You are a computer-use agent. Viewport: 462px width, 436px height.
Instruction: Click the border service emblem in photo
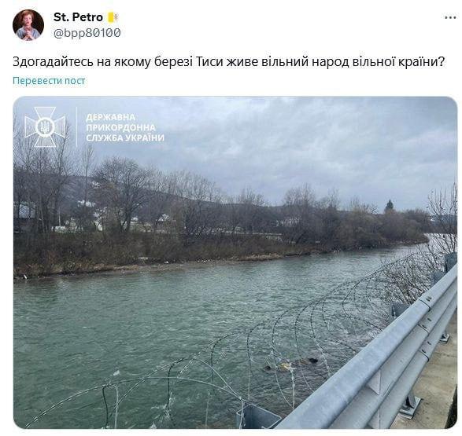click(45, 127)
